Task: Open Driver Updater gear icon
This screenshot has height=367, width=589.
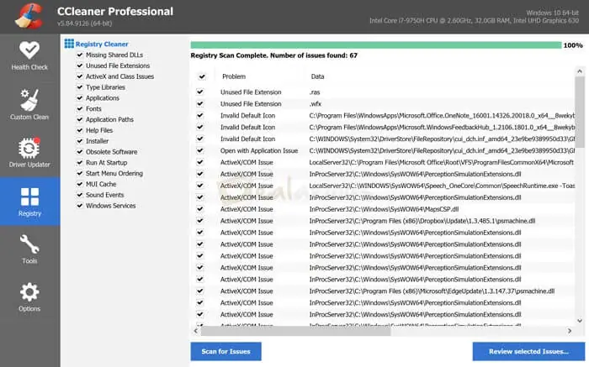Action: click(29, 148)
